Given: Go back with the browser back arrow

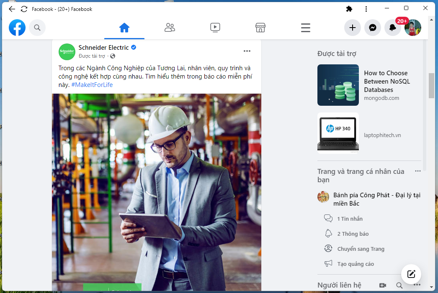Looking at the screenshot, I should 12,9.
